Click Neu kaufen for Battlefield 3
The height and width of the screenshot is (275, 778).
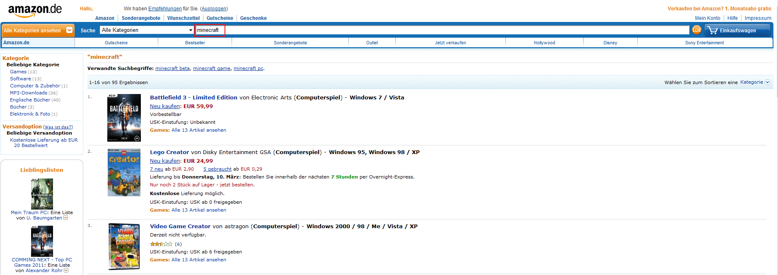[165, 106]
